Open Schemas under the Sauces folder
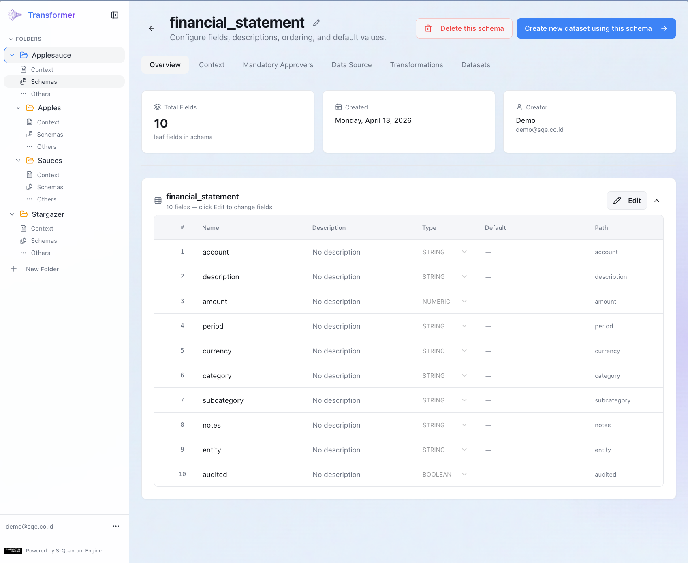Image resolution: width=688 pixels, height=563 pixels. [x=50, y=187]
